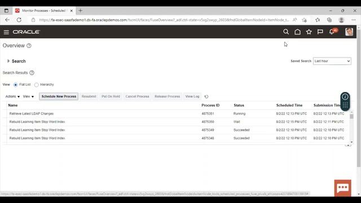Open browser profile icon

coord(341,20)
